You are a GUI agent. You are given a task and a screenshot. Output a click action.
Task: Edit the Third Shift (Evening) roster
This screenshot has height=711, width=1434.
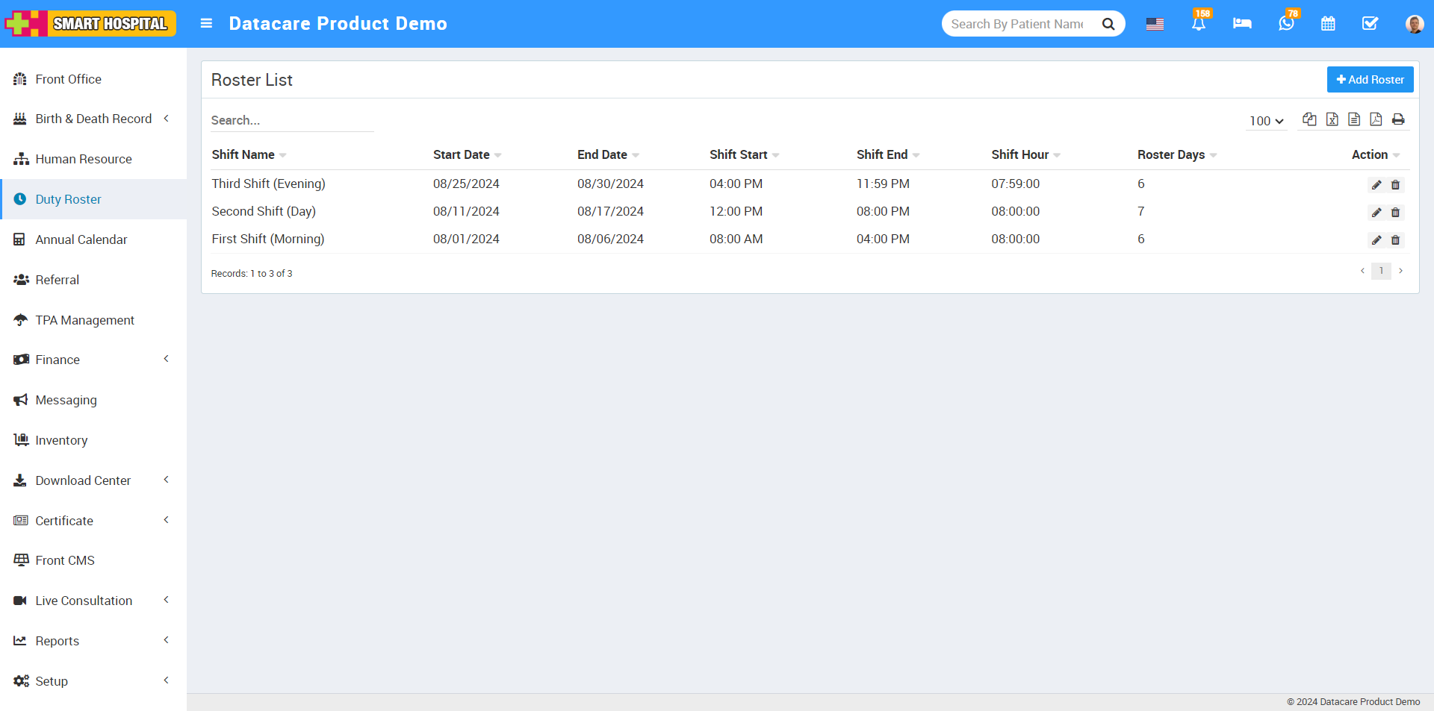1376,184
